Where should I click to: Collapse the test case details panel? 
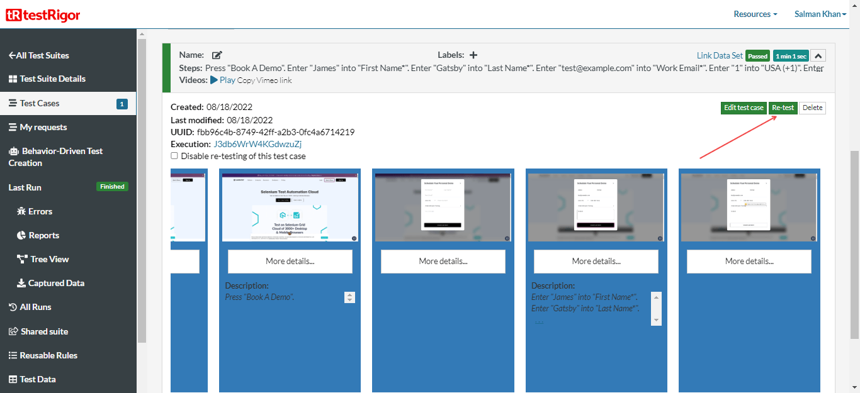(x=818, y=55)
